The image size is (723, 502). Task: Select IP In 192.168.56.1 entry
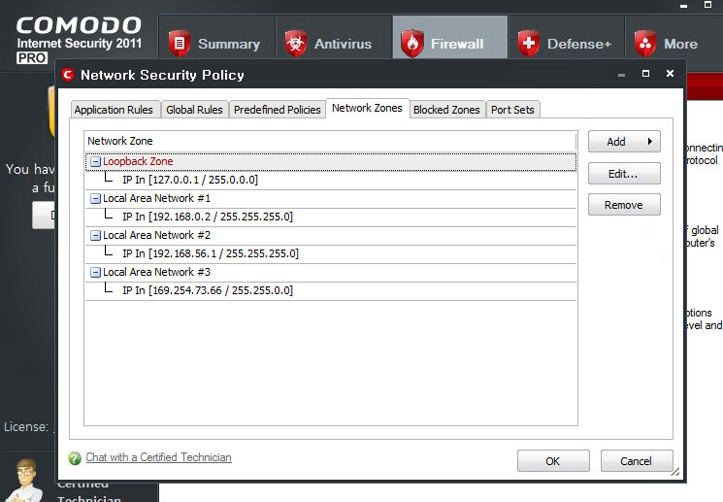pyautogui.click(x=210, y=253)
